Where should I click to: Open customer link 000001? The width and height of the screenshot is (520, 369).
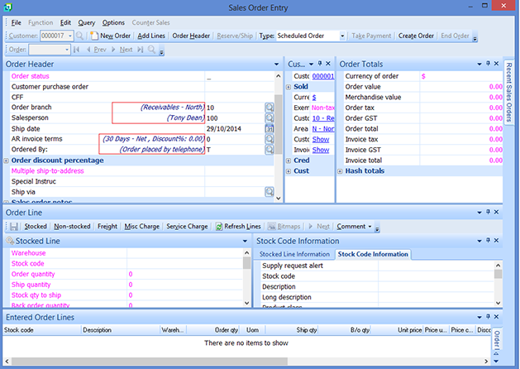pyautogui.click(x=323, y=76)
